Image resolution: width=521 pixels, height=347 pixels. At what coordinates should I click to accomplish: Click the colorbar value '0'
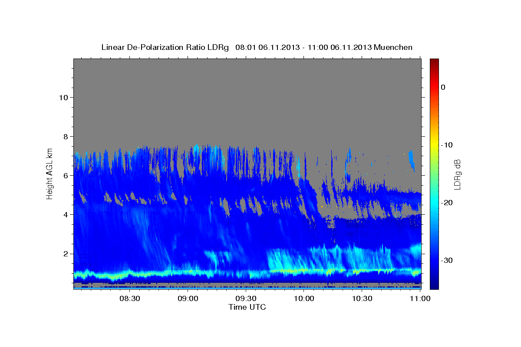(x=443, y=87)
